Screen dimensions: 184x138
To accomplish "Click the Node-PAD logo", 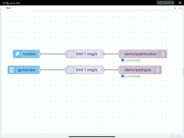I will pos(6,3).
